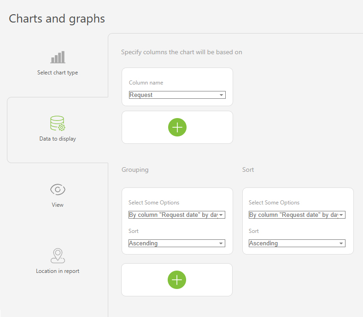Click the eye icon for View step
The image size is (363, 317).
[x=58, y=190]
